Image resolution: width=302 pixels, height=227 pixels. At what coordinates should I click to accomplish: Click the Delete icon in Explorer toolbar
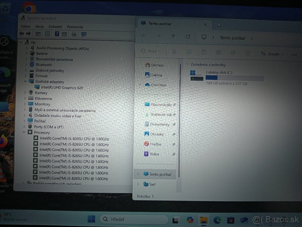[248, 53]
